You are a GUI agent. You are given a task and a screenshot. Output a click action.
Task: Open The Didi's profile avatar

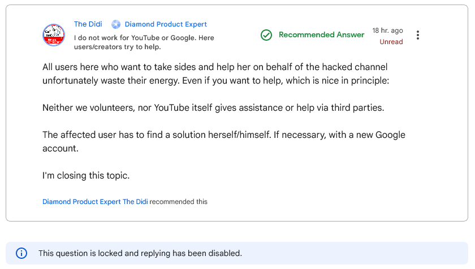pyautogui.click(x=54, y=35)
